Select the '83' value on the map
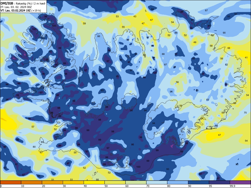Image resolution: width=251 pixels, height=188 pixels. tap(208, 100)
